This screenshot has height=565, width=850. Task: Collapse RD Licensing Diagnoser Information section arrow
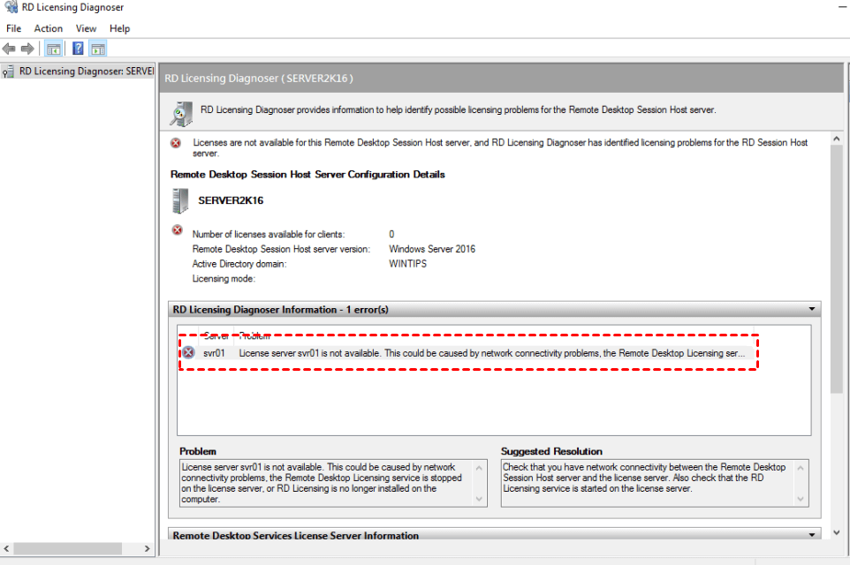(811, 309)
